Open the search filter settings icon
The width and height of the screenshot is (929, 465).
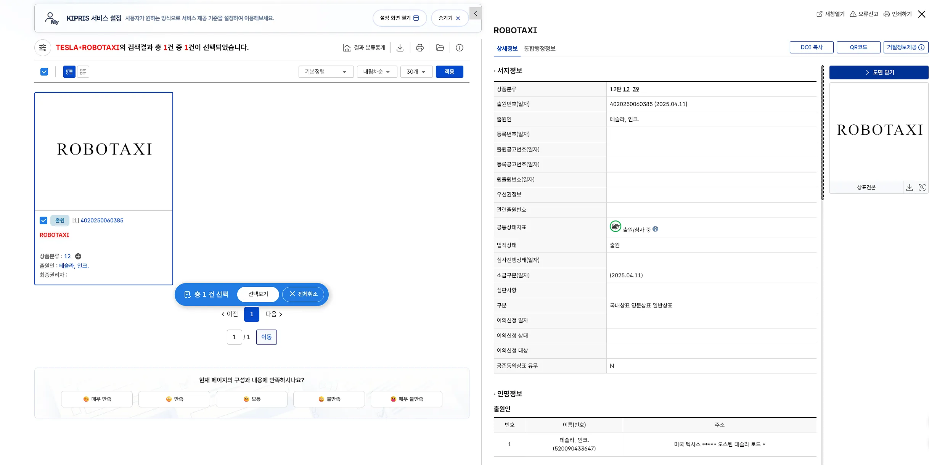[x=43, y=48]
